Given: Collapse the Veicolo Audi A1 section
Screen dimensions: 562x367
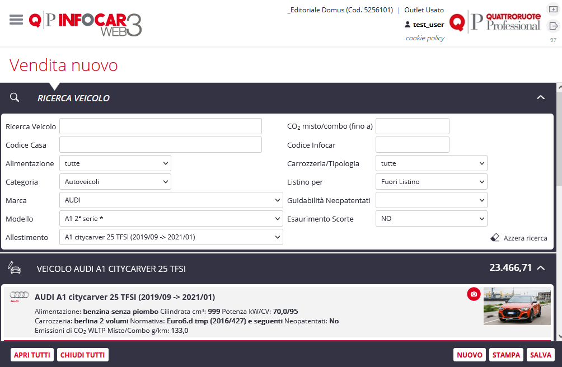Looking at the screenshot, I should click(x=541, y=268).
